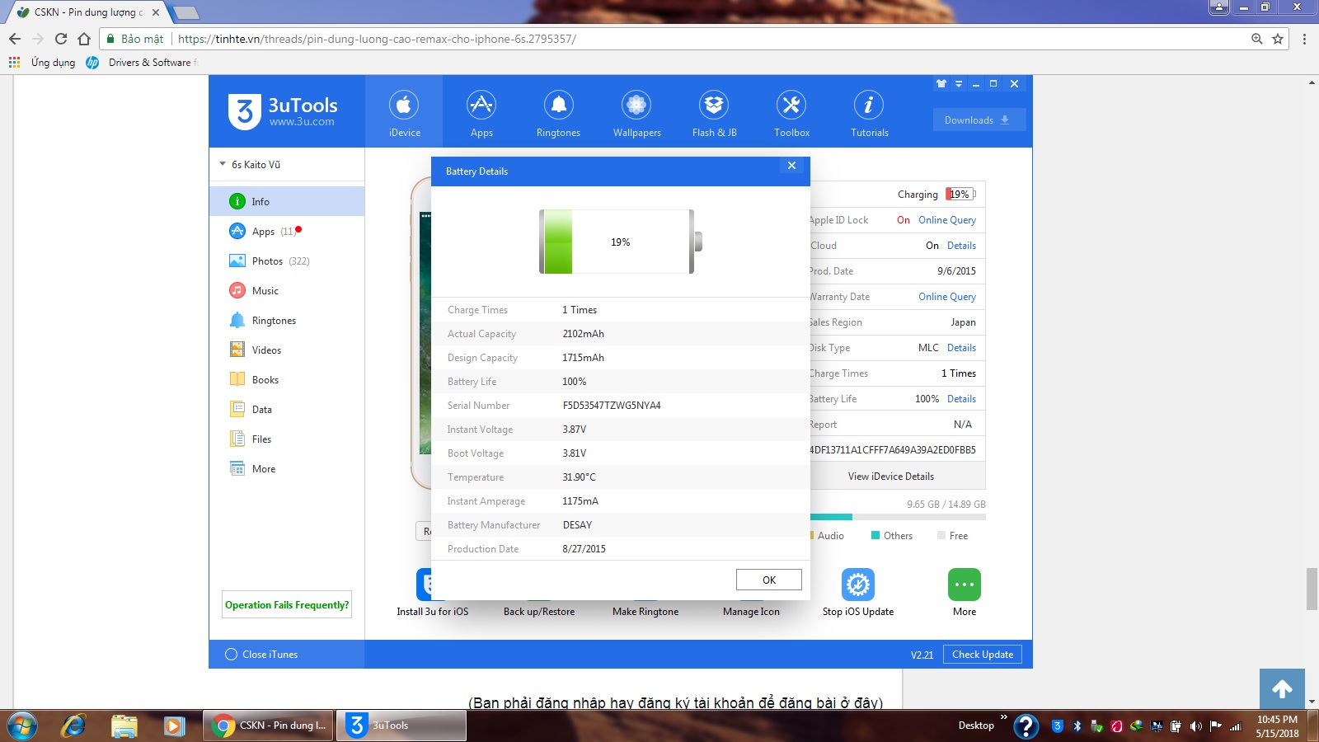This screenshot has height=742, width=1319.
Task: Open Disk Type Details link
Action: point(961,348)
